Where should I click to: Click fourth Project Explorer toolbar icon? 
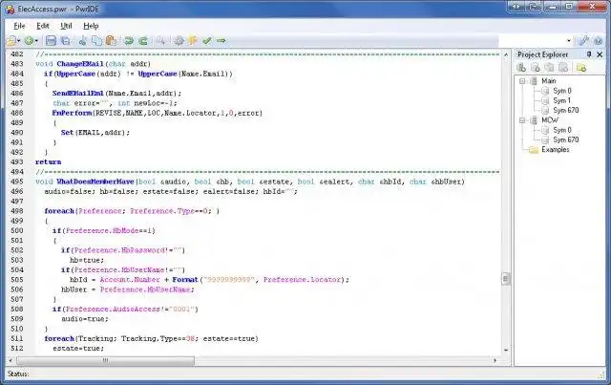[563, 68]
